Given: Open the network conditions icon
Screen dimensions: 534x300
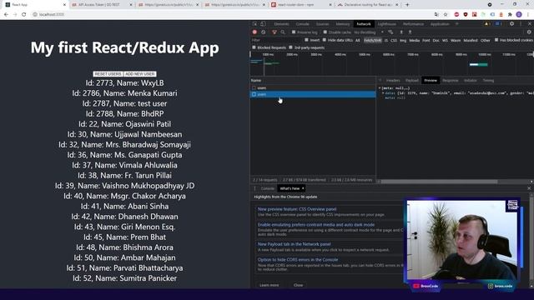Looking at the screenshot, I should point(390,32).
